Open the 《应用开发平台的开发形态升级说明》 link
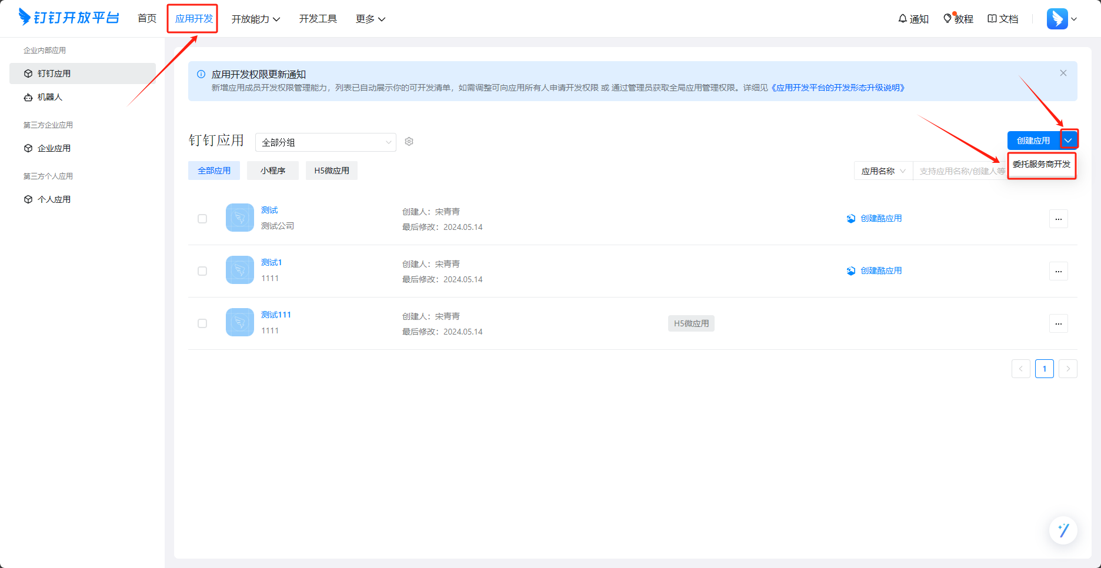This screenshot has width=1101, height=568. 838,88
